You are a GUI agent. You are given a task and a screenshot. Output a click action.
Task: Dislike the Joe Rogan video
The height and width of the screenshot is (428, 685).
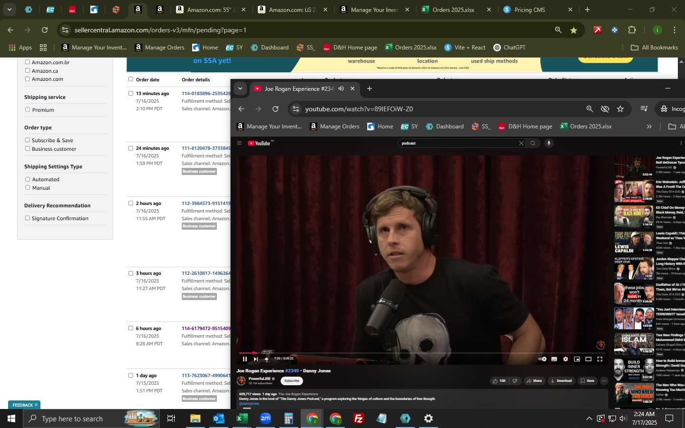515,381
